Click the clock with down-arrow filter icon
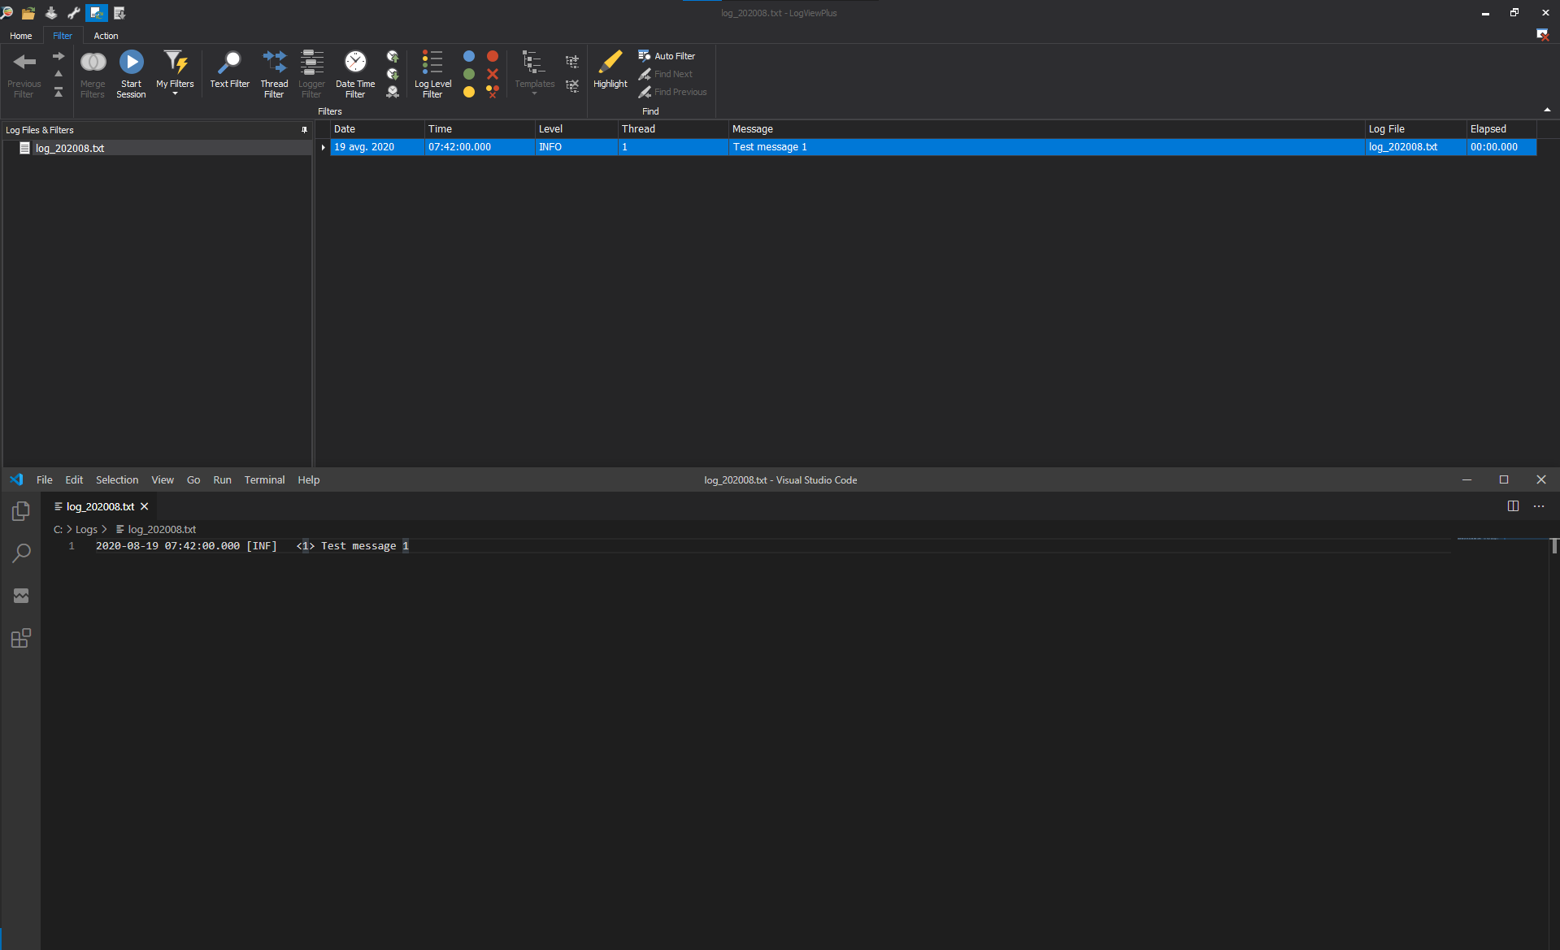Image resolution: width=1560 pixels, height=950 pixels. (393, 74)
